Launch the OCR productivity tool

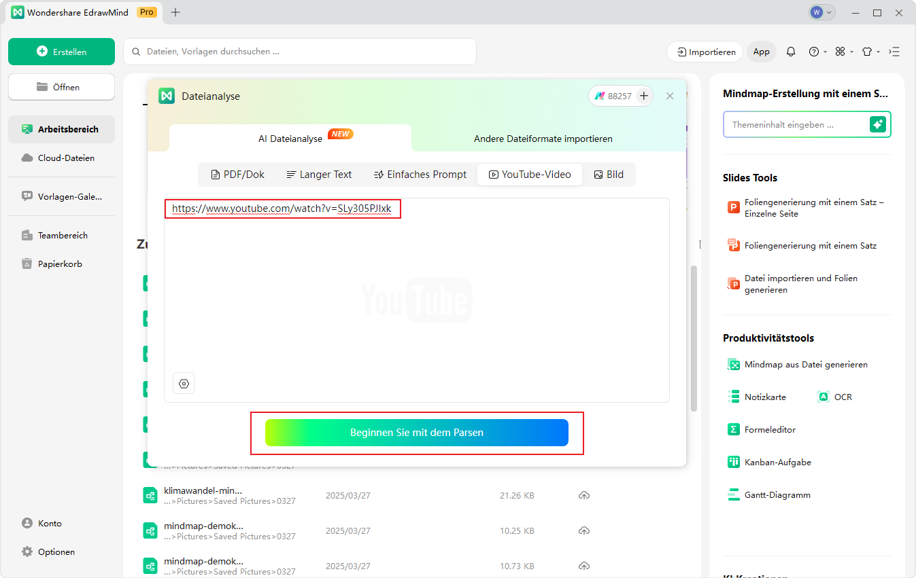pos(842,396)
